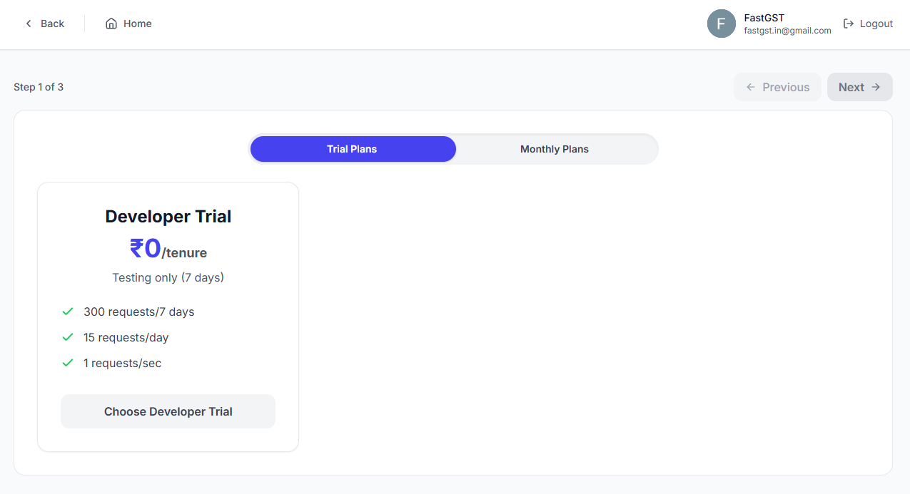Screen dimensions: 910x494
Task: Click the Previous step button
Action: pyautogui.click(x=777, y=87)
